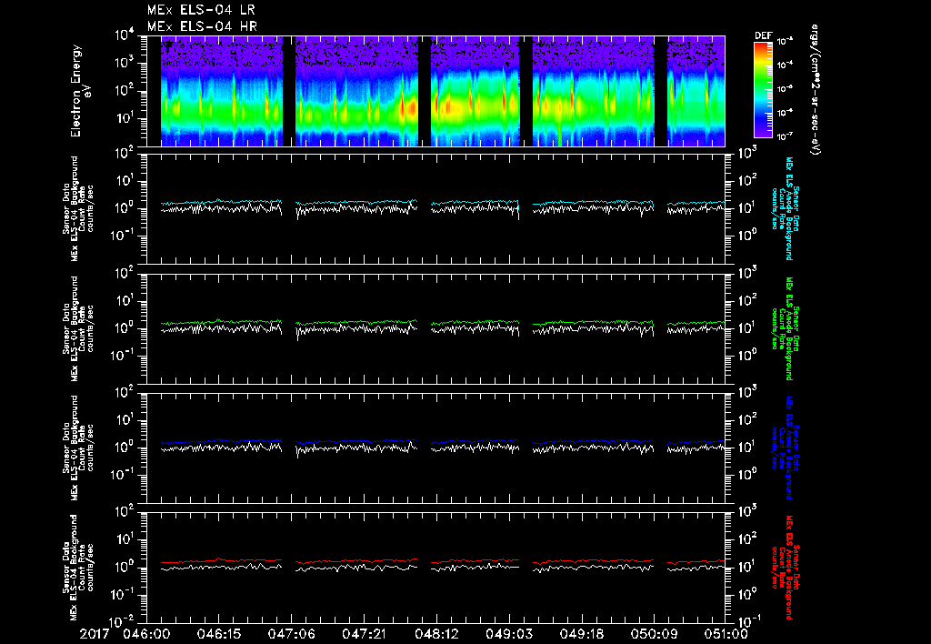
Task: Click the 10^-7 tick label on the DEF color scale
Action: 785,136
